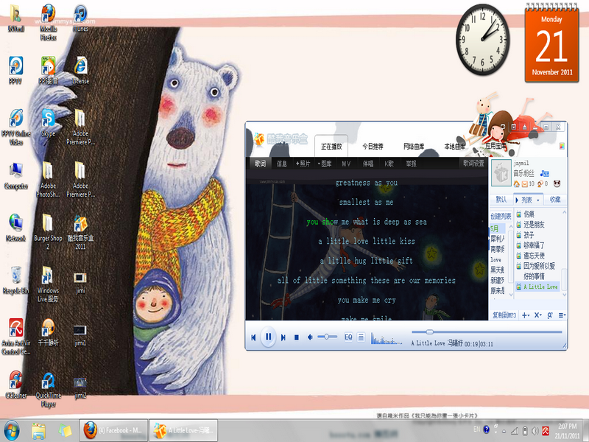589x442 pixels.
Task: Click the blue music note icon beside 音乐粉丝
Action: pyautogui.click(x=544, y=173)
